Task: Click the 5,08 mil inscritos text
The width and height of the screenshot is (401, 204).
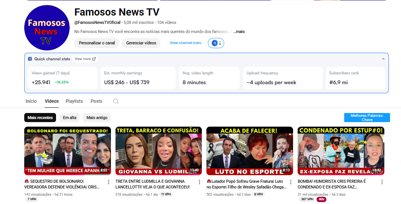Action: pos(139,22)
